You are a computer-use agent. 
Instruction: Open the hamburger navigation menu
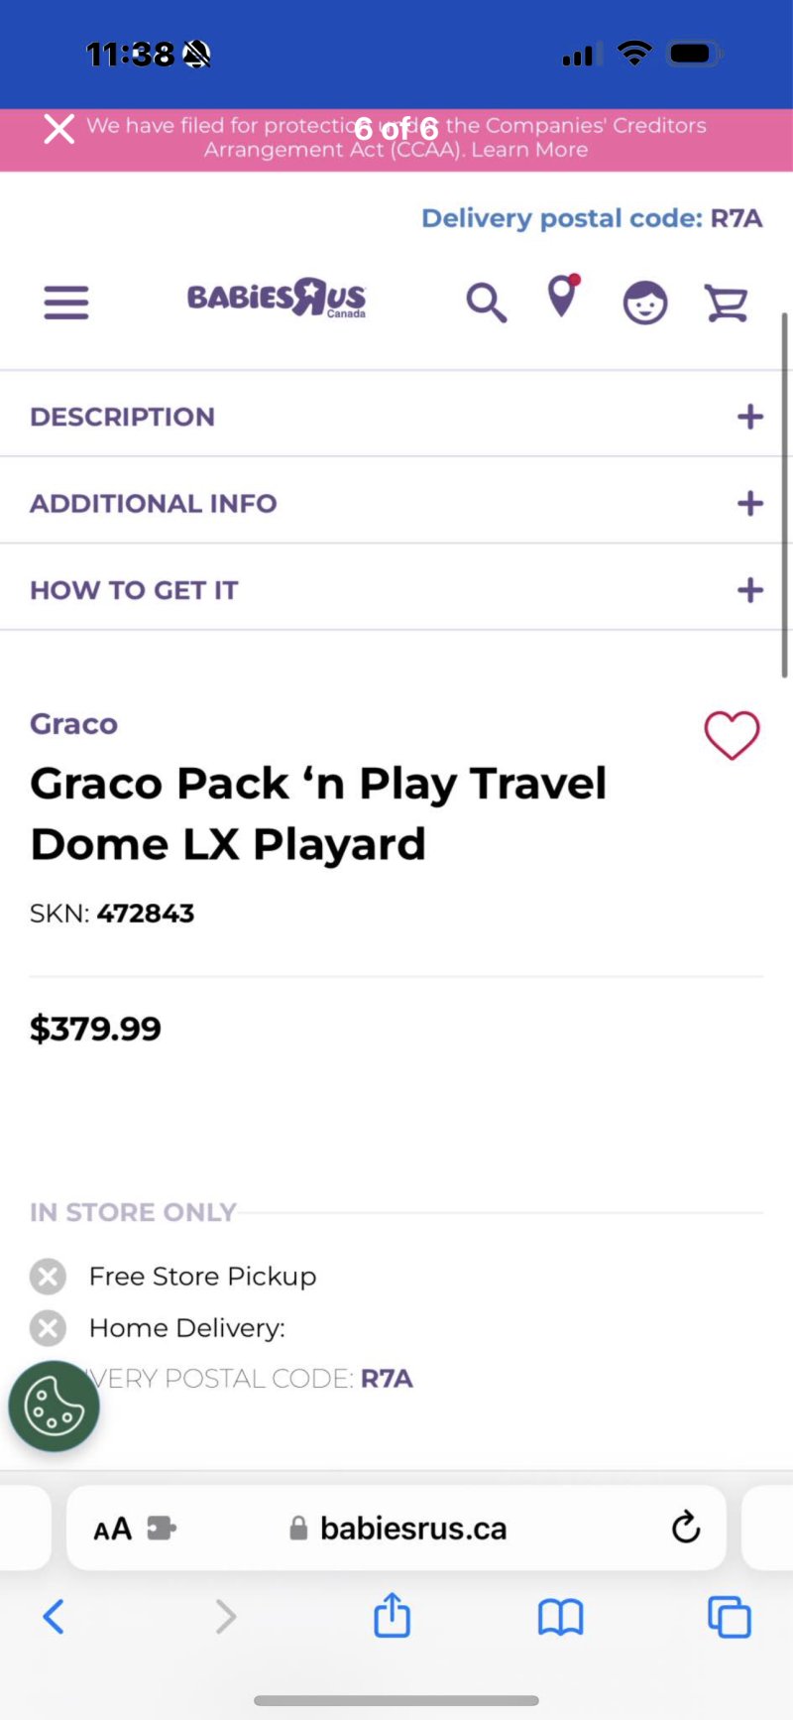pyautogui.click(x=66, y=302)
